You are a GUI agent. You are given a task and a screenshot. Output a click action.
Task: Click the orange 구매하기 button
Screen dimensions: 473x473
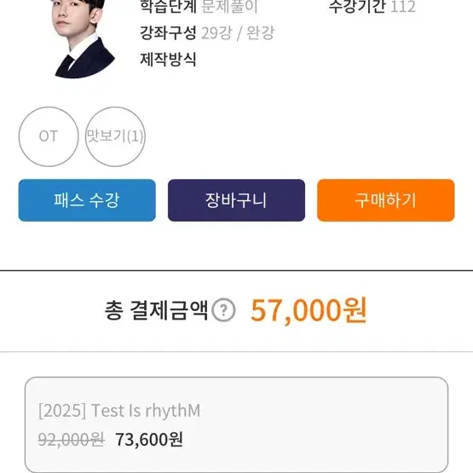click(386, 200)
